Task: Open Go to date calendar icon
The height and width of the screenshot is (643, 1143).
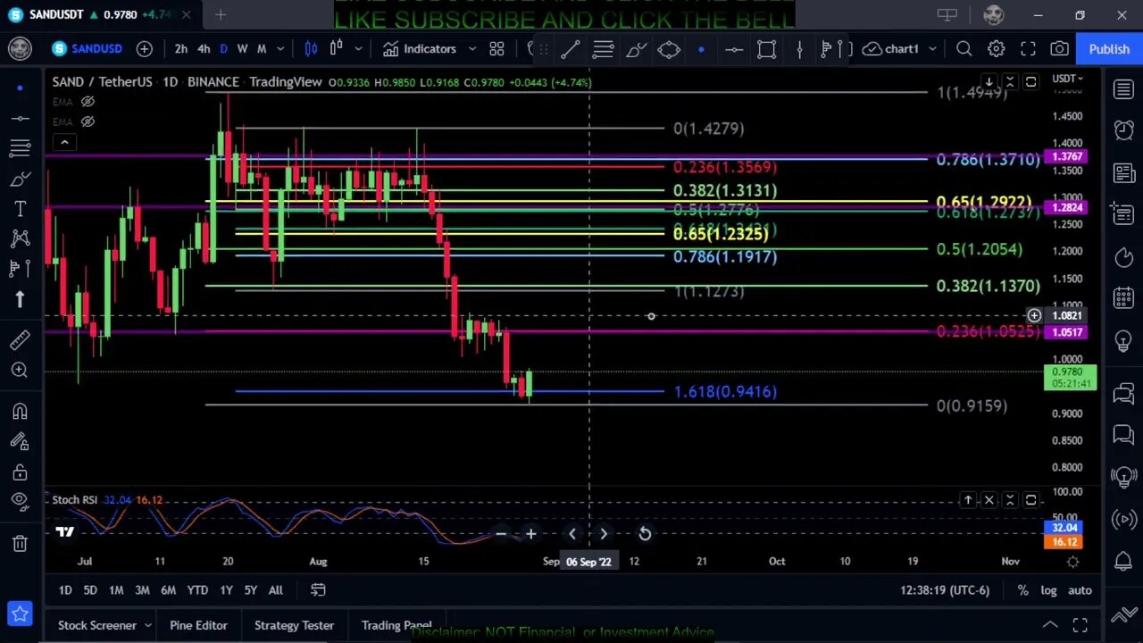Action: [318, 590]
